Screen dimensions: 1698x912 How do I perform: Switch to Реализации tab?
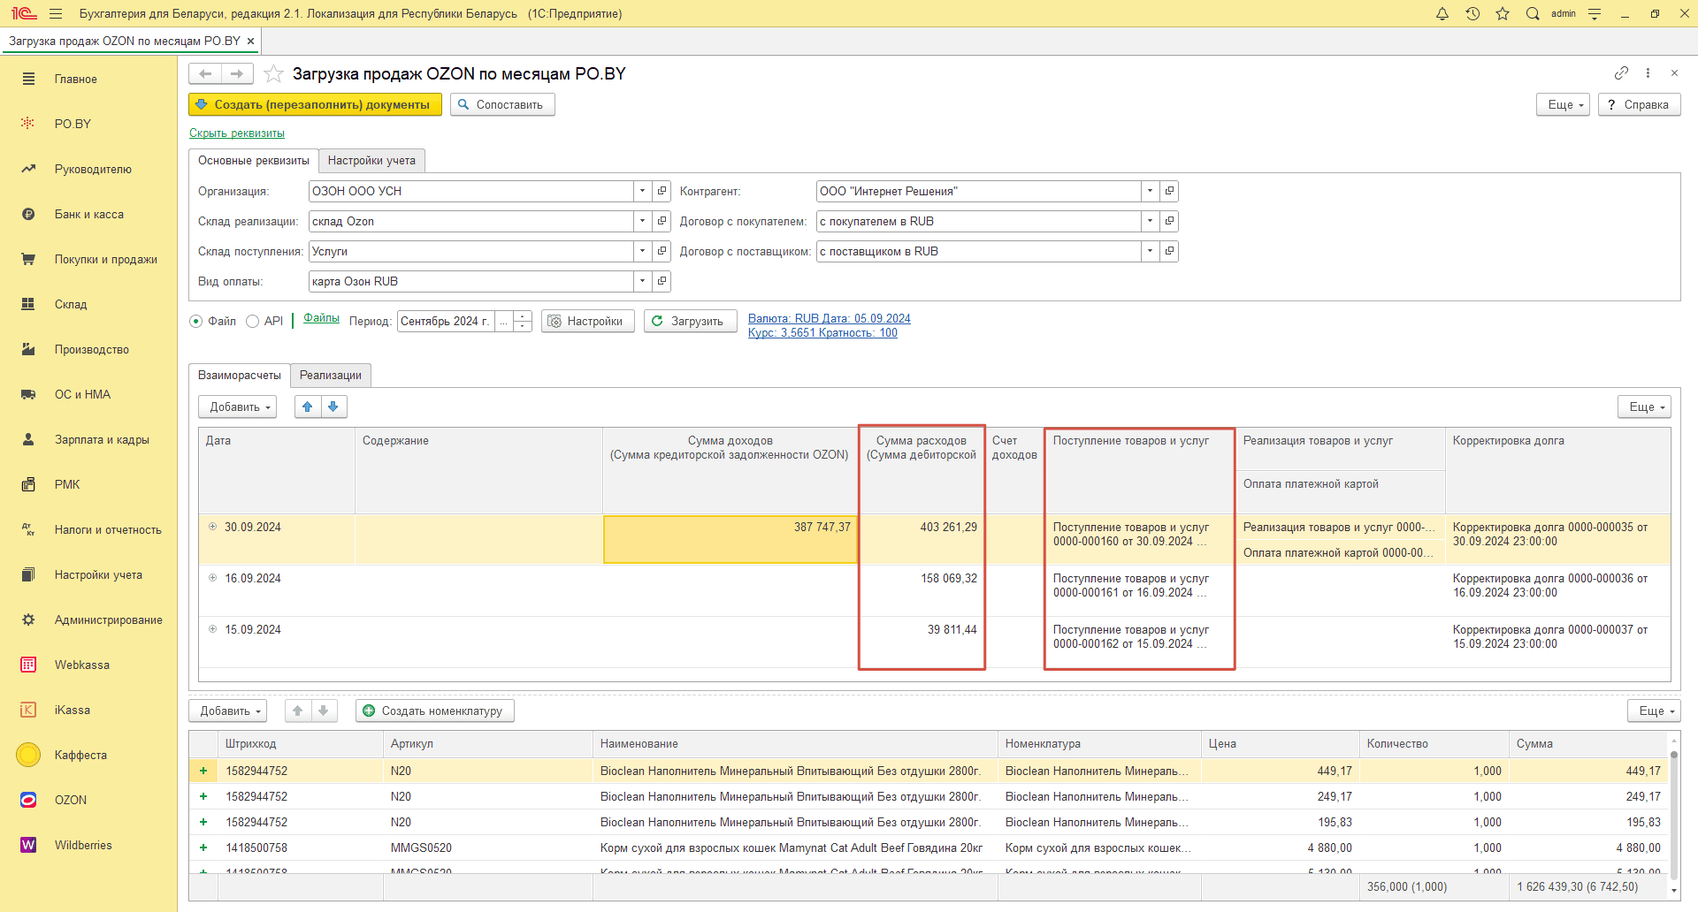tap(331, 375)
